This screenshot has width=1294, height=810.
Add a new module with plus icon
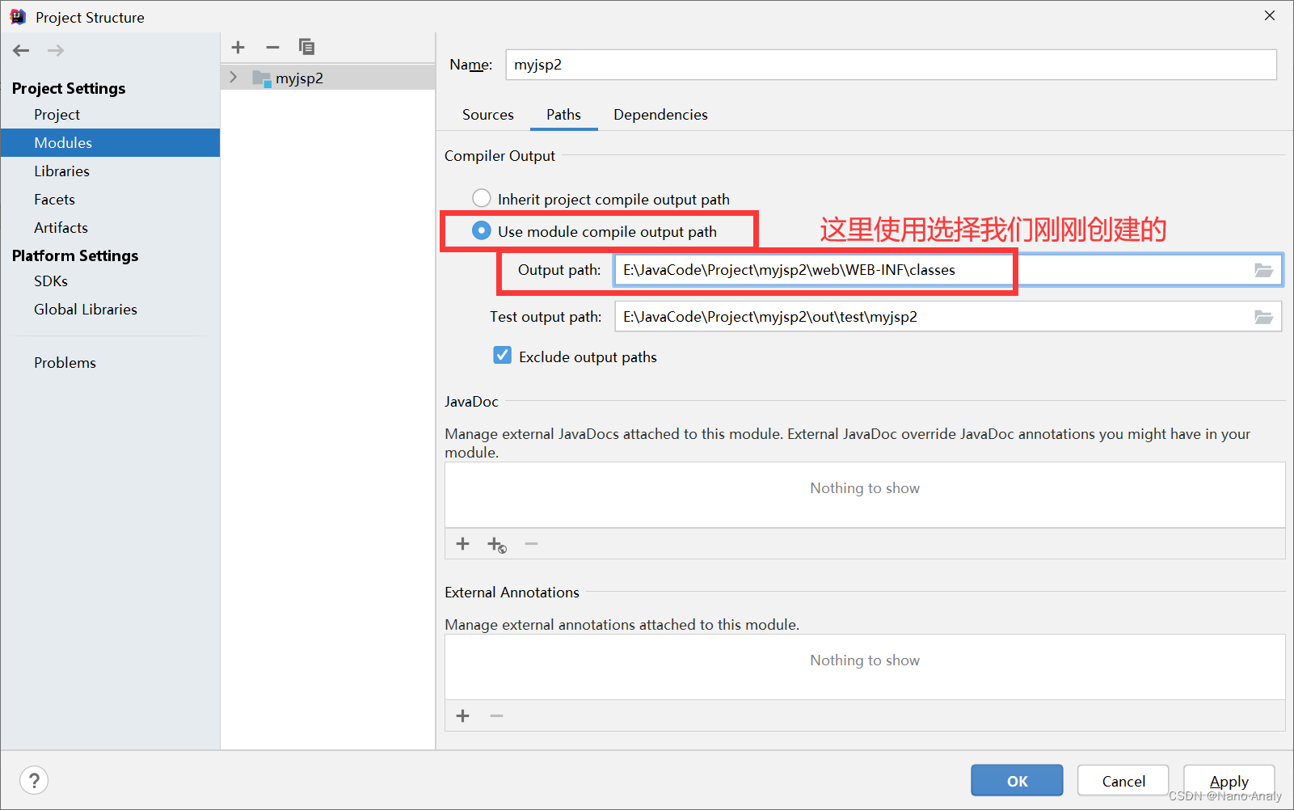coord(238,48)
